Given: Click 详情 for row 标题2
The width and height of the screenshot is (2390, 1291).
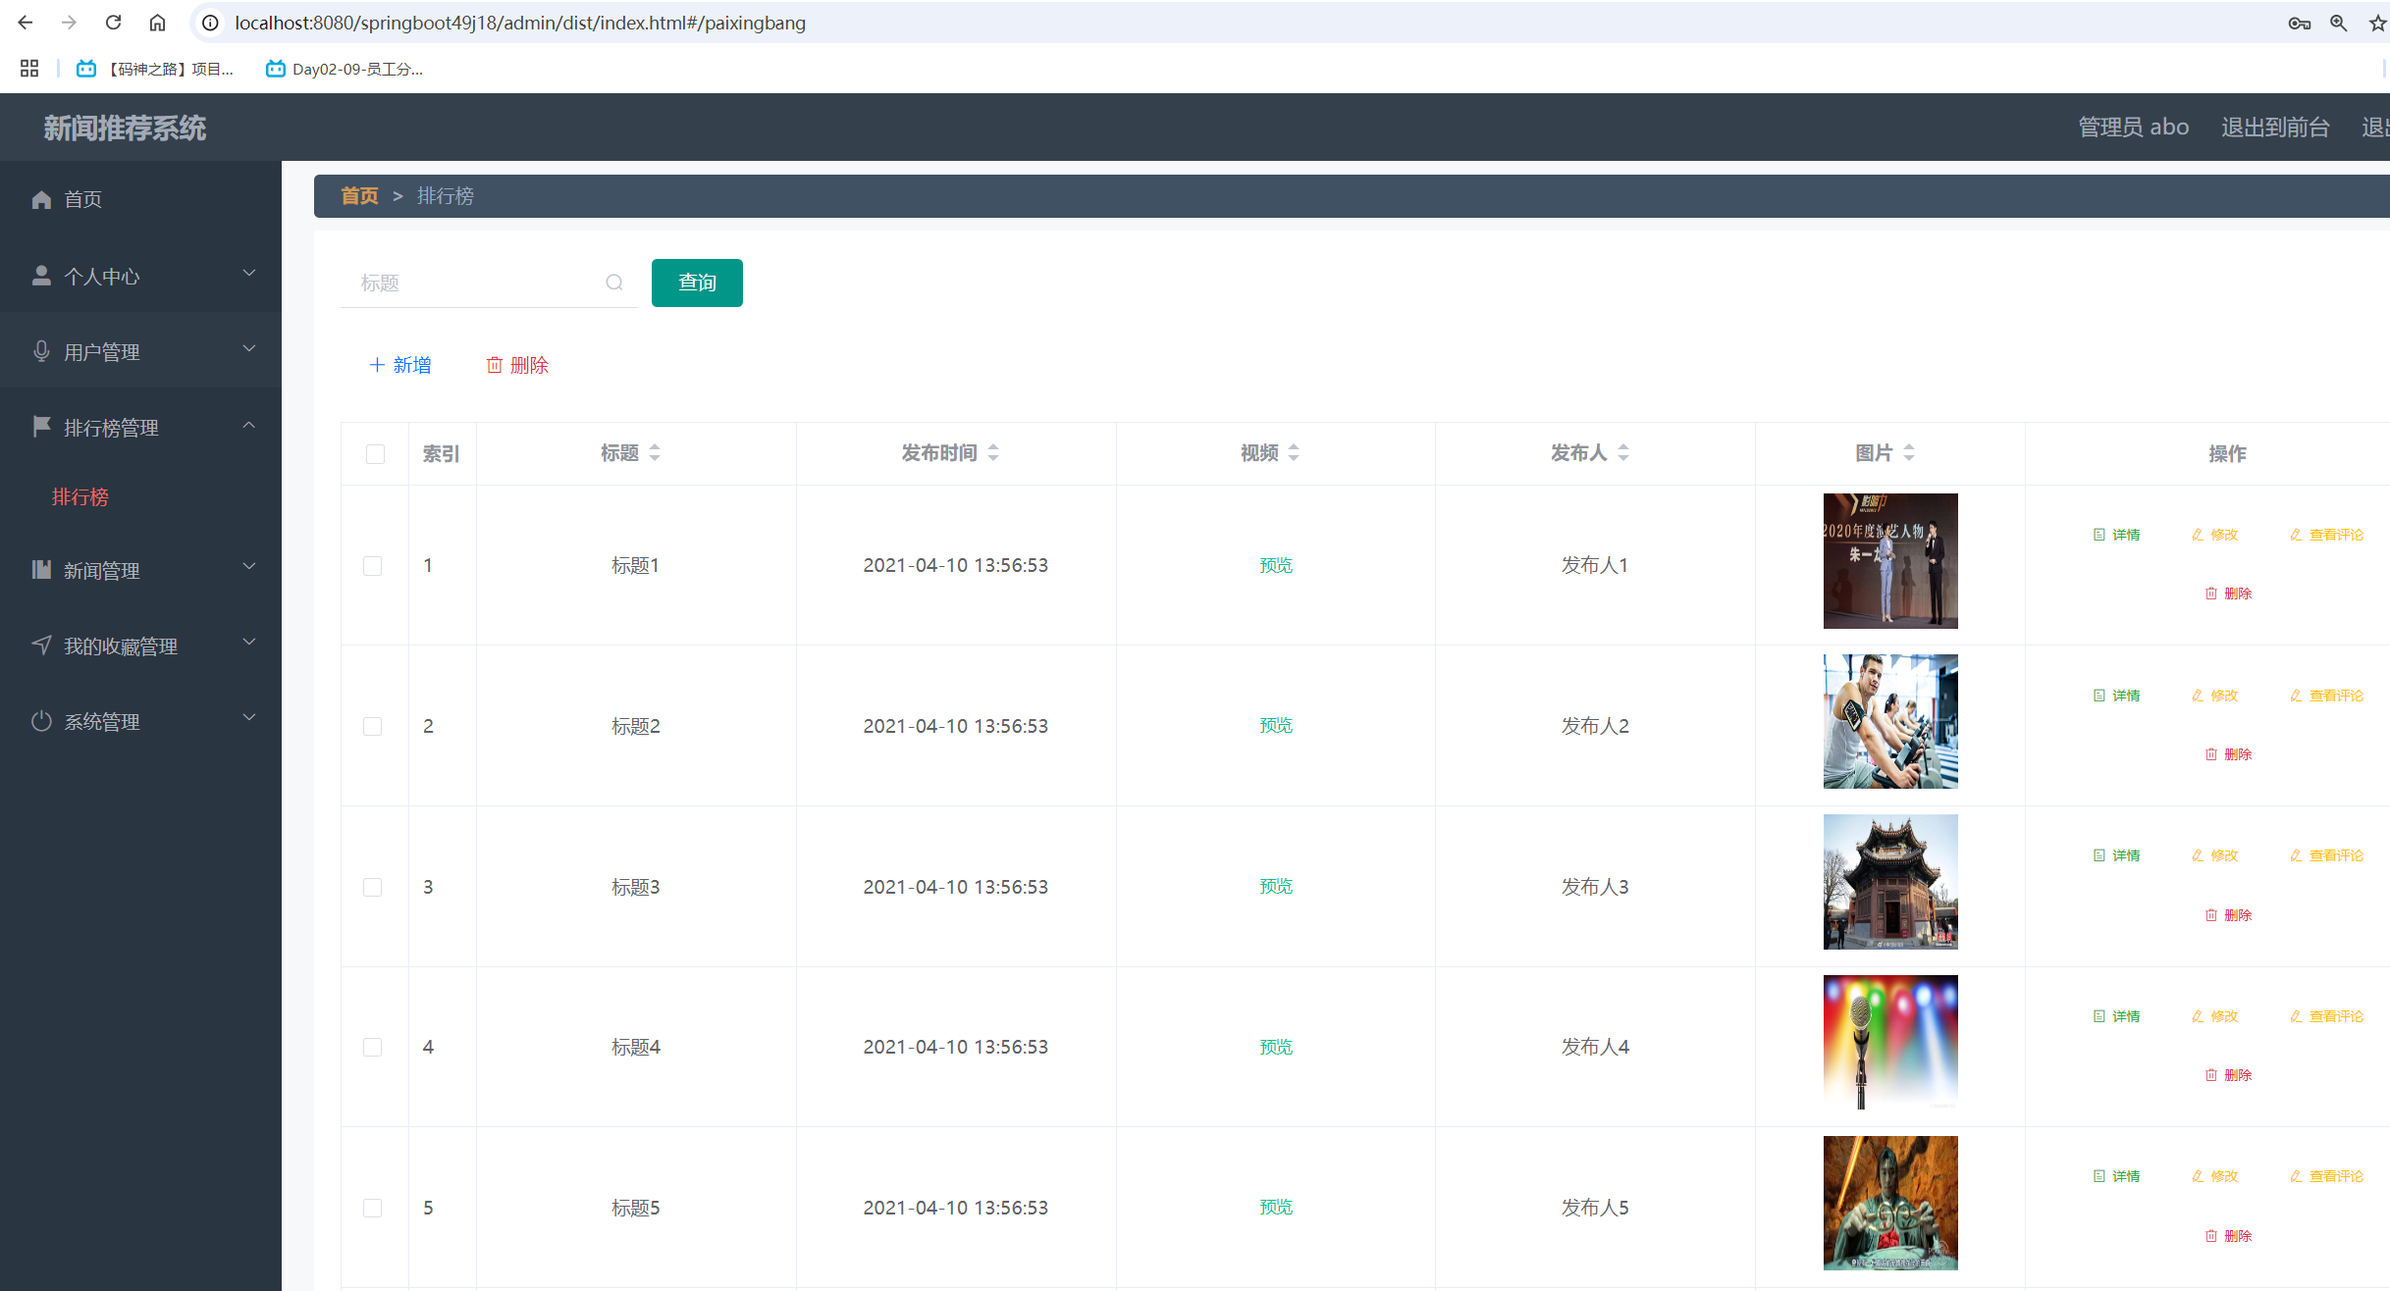Looking at the screenshot, I should 2117,696.
